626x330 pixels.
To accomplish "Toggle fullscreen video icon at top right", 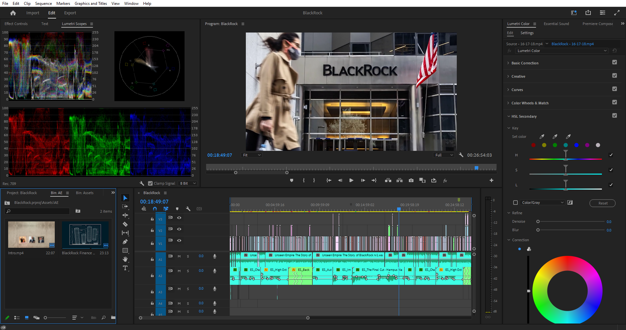I will 617,13.
